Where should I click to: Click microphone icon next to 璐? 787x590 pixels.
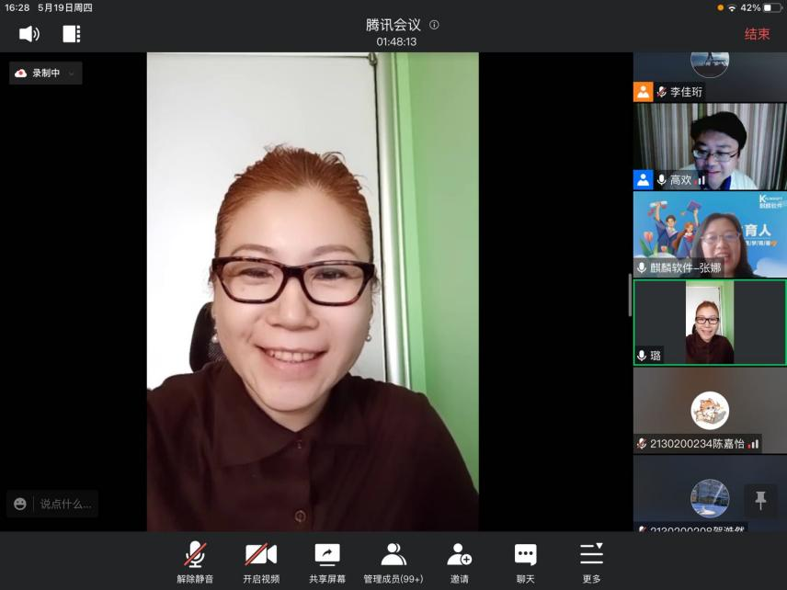(x=642, y=356)
